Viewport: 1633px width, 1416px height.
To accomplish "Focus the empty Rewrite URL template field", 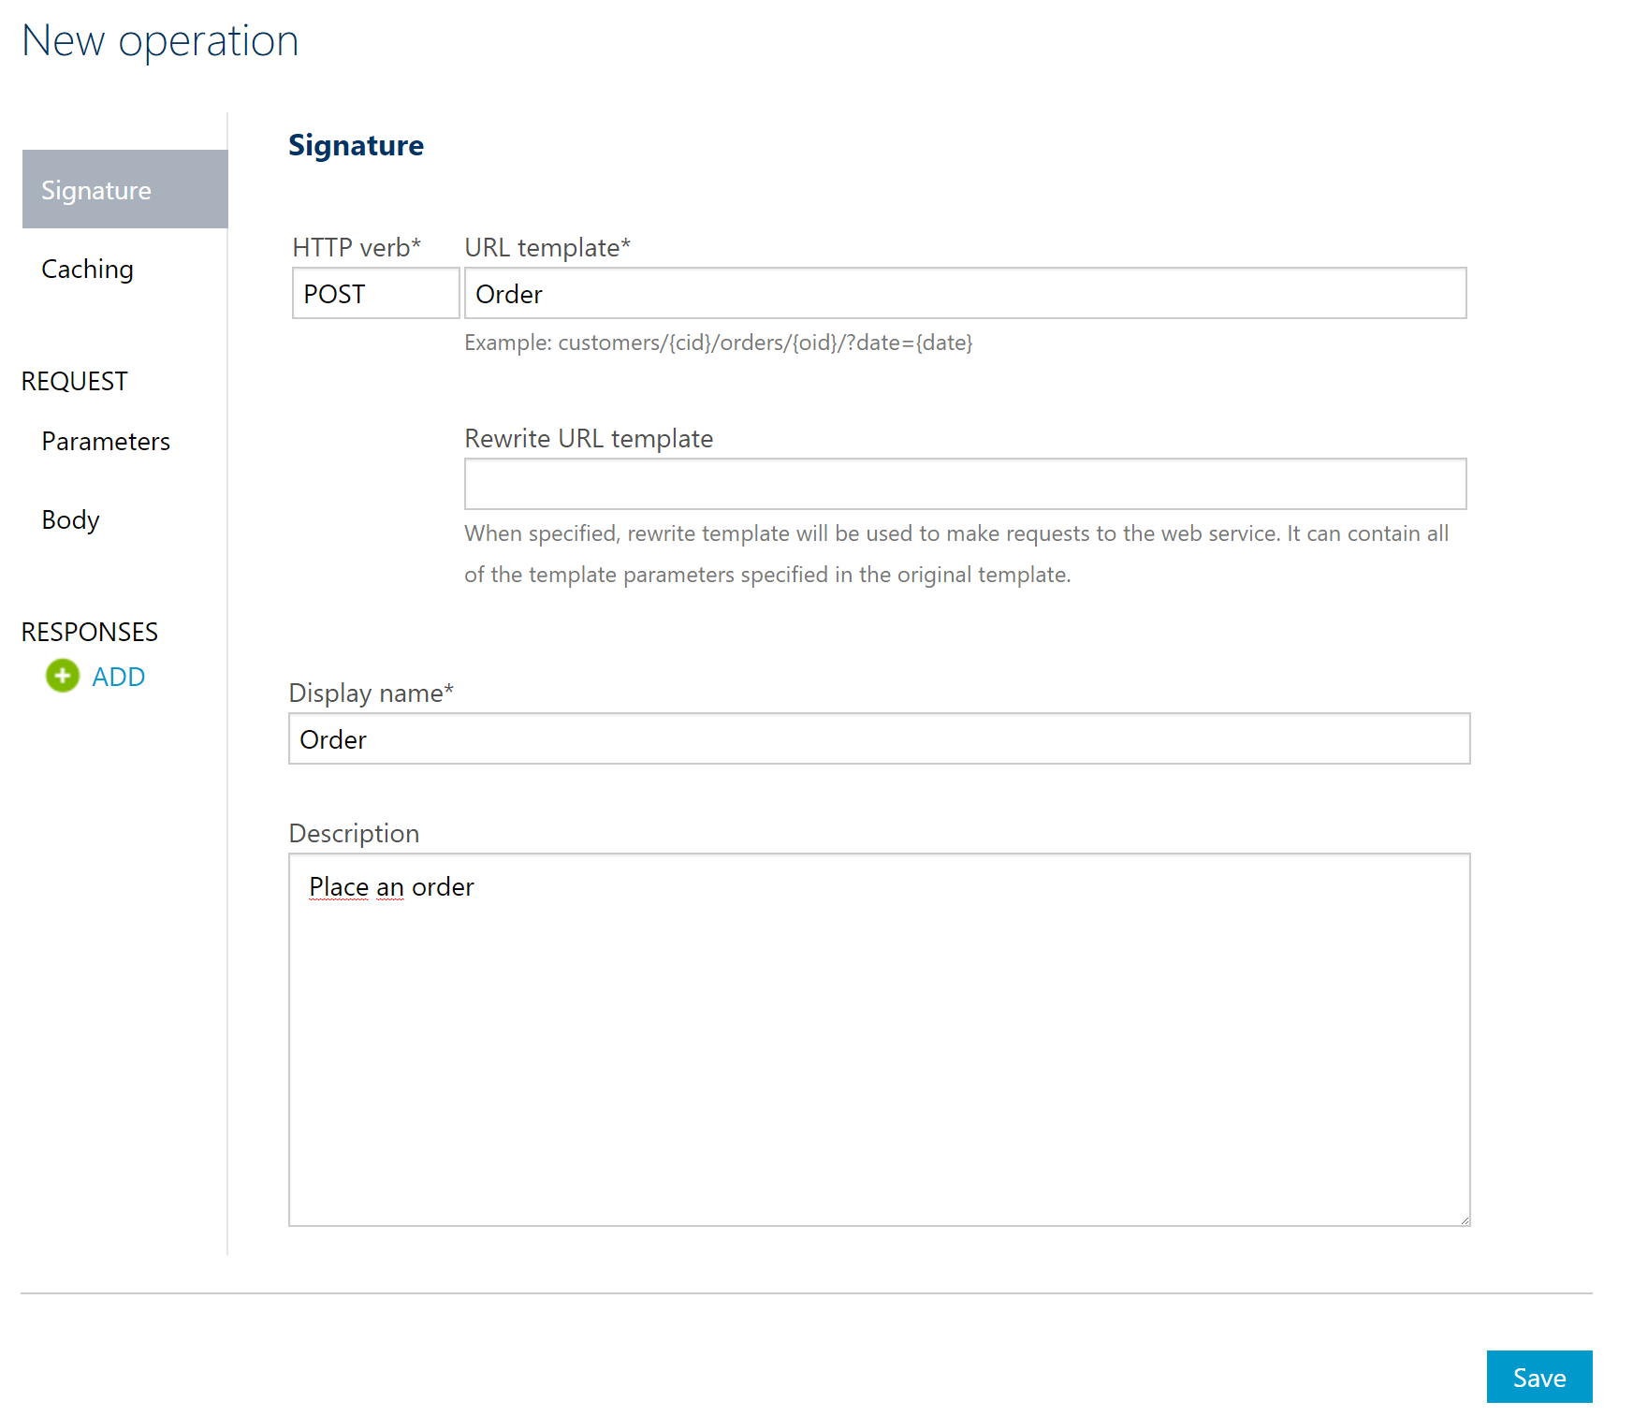I will [964, 484].
